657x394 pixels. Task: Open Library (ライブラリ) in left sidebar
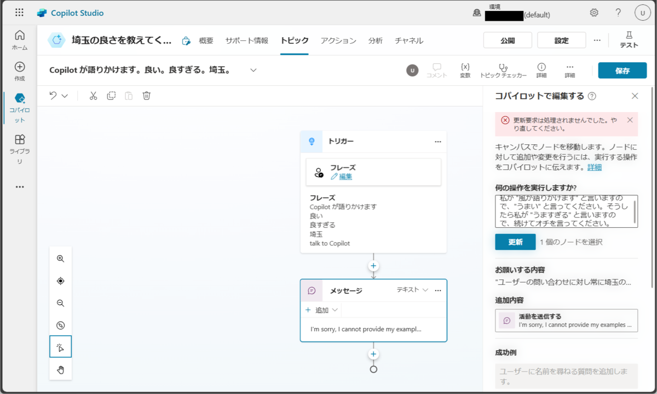(x=20, y=149)
